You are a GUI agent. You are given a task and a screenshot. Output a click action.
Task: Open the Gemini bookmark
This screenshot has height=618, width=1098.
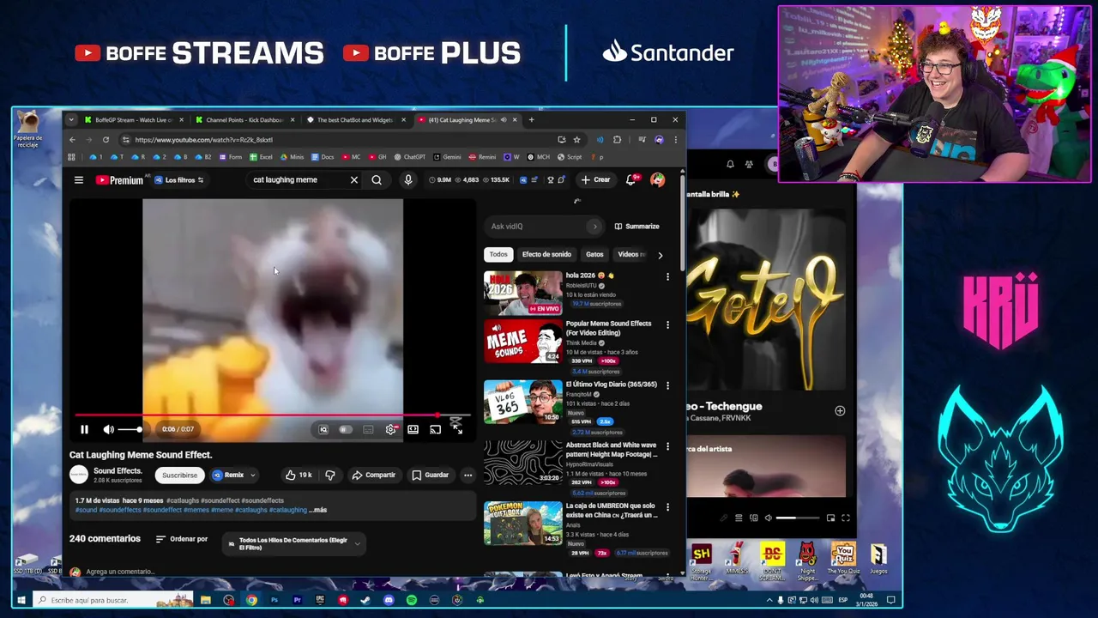click(446, 157)
